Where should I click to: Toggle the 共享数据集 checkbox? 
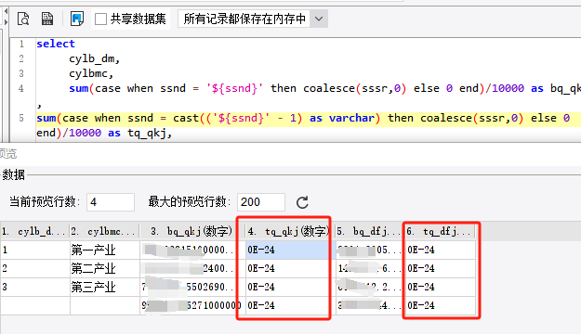100,19
